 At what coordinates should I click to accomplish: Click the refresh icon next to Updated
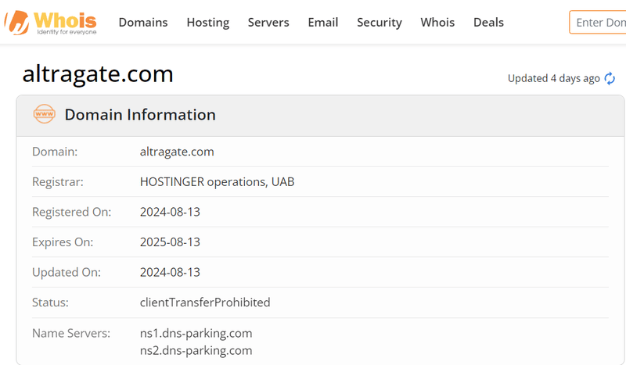tap(610, 79)
